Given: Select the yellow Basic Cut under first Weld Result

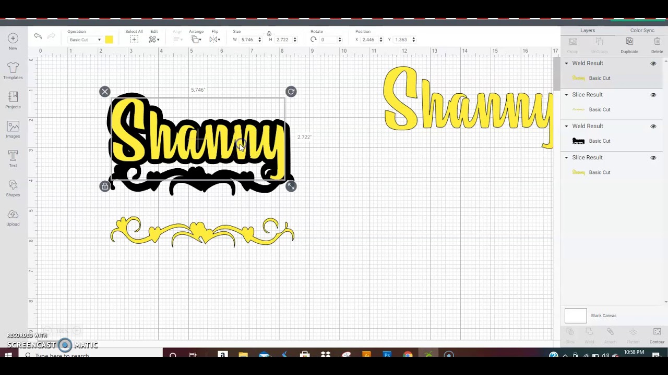Looking at the screenshot, I should 611,78.
